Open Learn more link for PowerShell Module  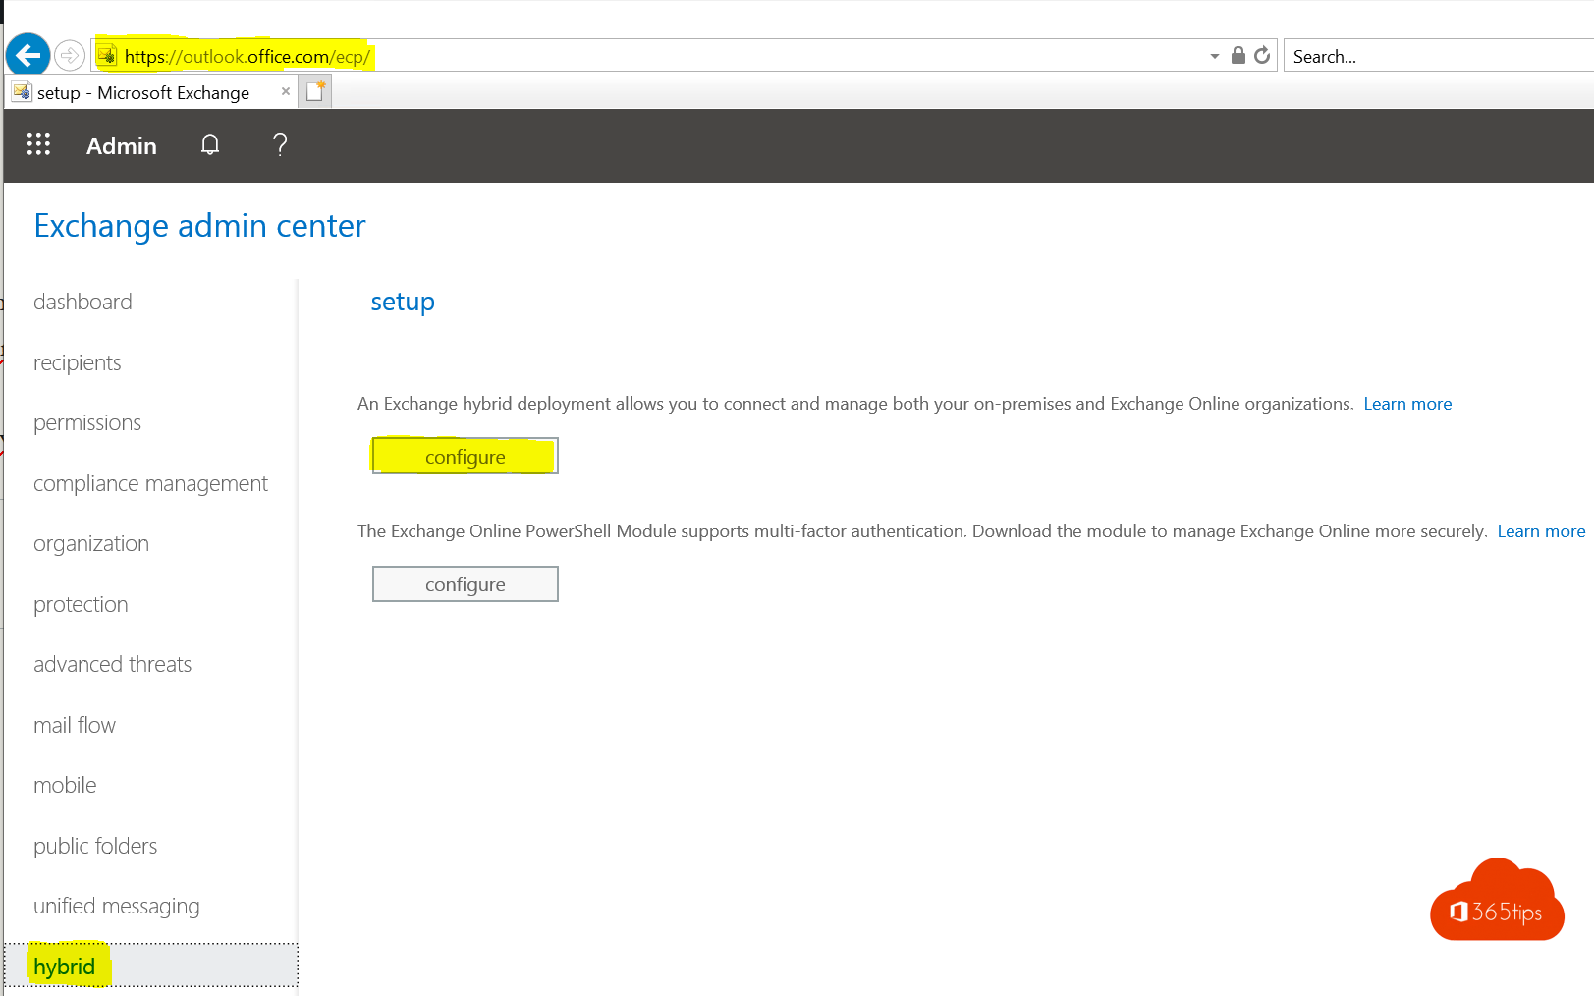pyautogui.click(x=1541, y=531)
